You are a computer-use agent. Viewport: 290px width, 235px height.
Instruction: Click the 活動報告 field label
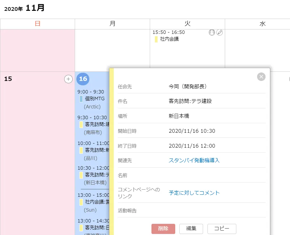127,211
